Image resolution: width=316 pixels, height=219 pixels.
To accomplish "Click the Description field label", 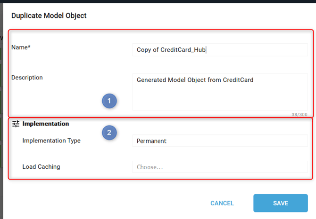I will point(27,78).
